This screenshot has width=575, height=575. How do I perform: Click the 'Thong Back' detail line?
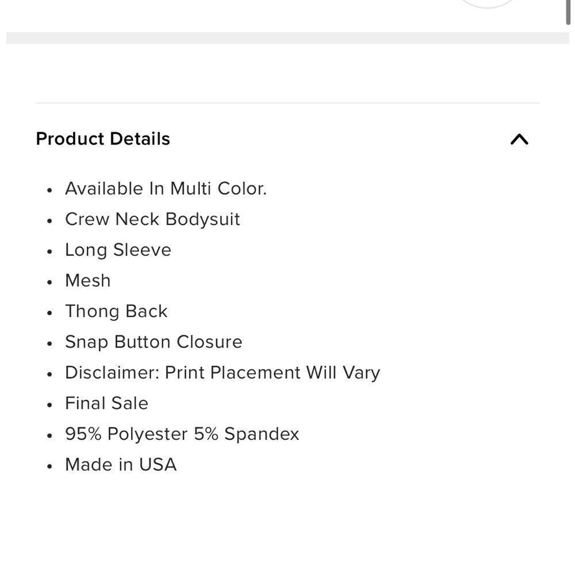(x=116, y=310)
